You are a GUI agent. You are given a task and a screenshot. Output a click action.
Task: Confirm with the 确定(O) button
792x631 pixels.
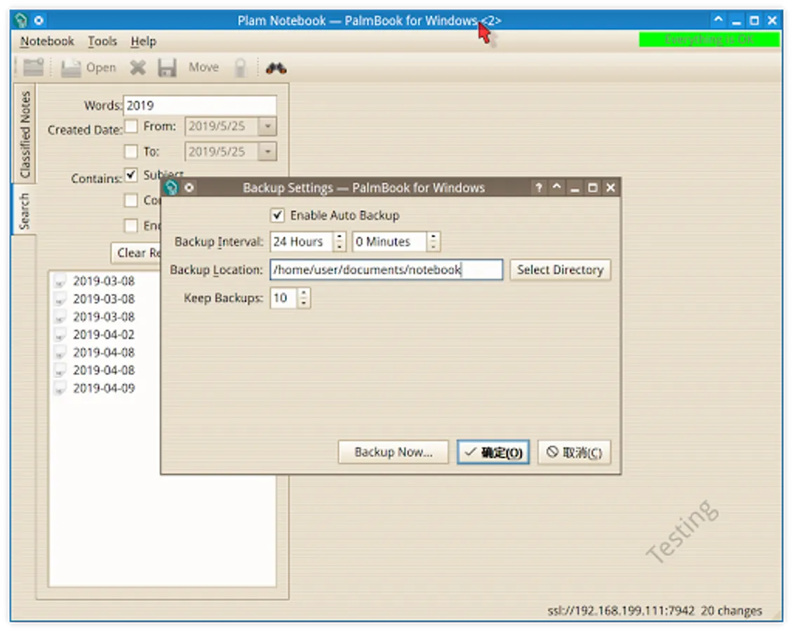pos(493,452)
